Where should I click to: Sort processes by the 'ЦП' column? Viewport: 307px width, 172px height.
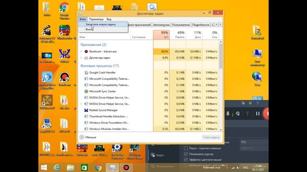(x=161, y=35)
